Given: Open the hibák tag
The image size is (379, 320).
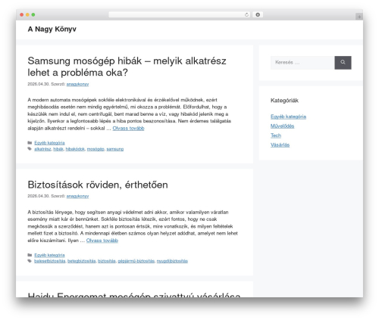Looking at the screenshot, I should (x=58, y=149).
